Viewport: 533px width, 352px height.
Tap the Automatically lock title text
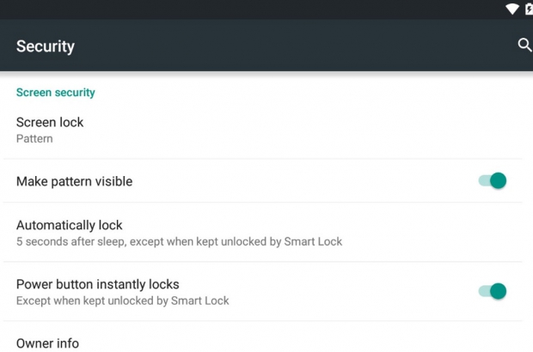70,225
